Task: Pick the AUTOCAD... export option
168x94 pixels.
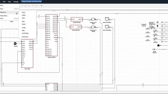Action: [x=27, y=33]
